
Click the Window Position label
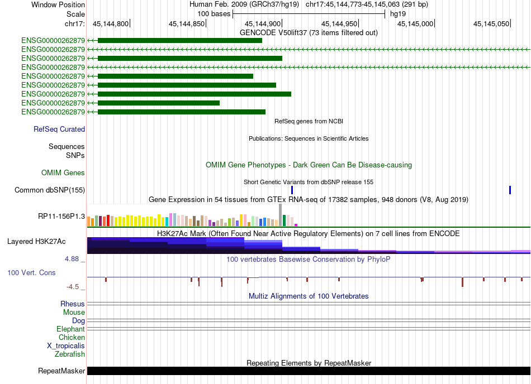tap(58, 4)
